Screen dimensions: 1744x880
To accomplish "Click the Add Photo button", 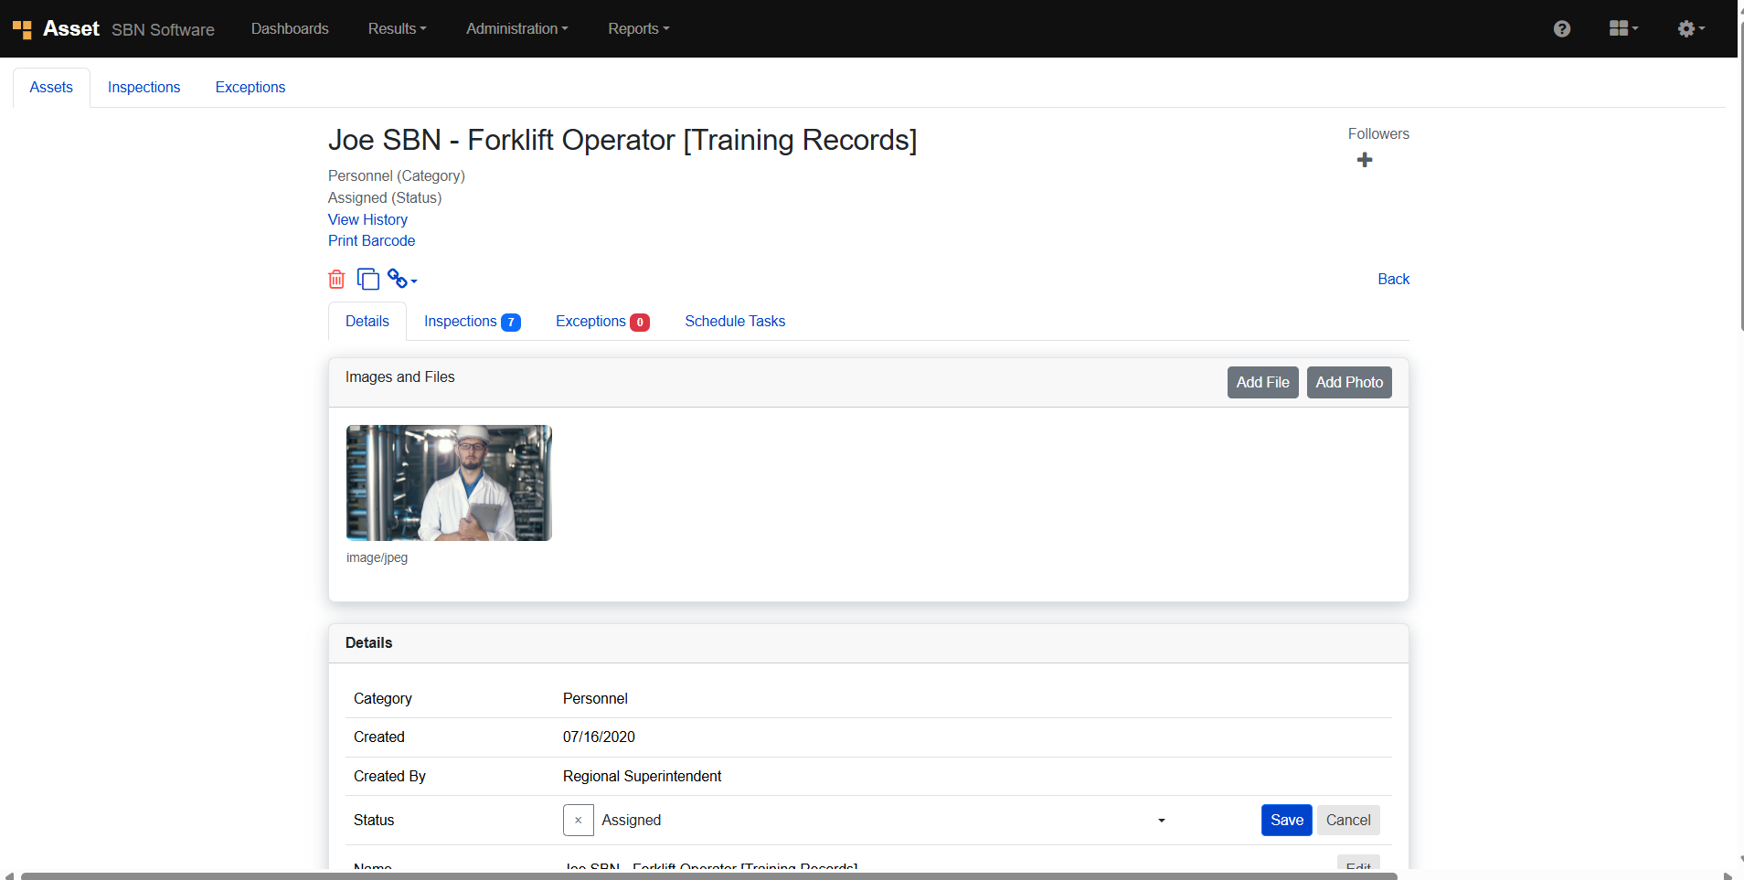I will point(1349,383).
